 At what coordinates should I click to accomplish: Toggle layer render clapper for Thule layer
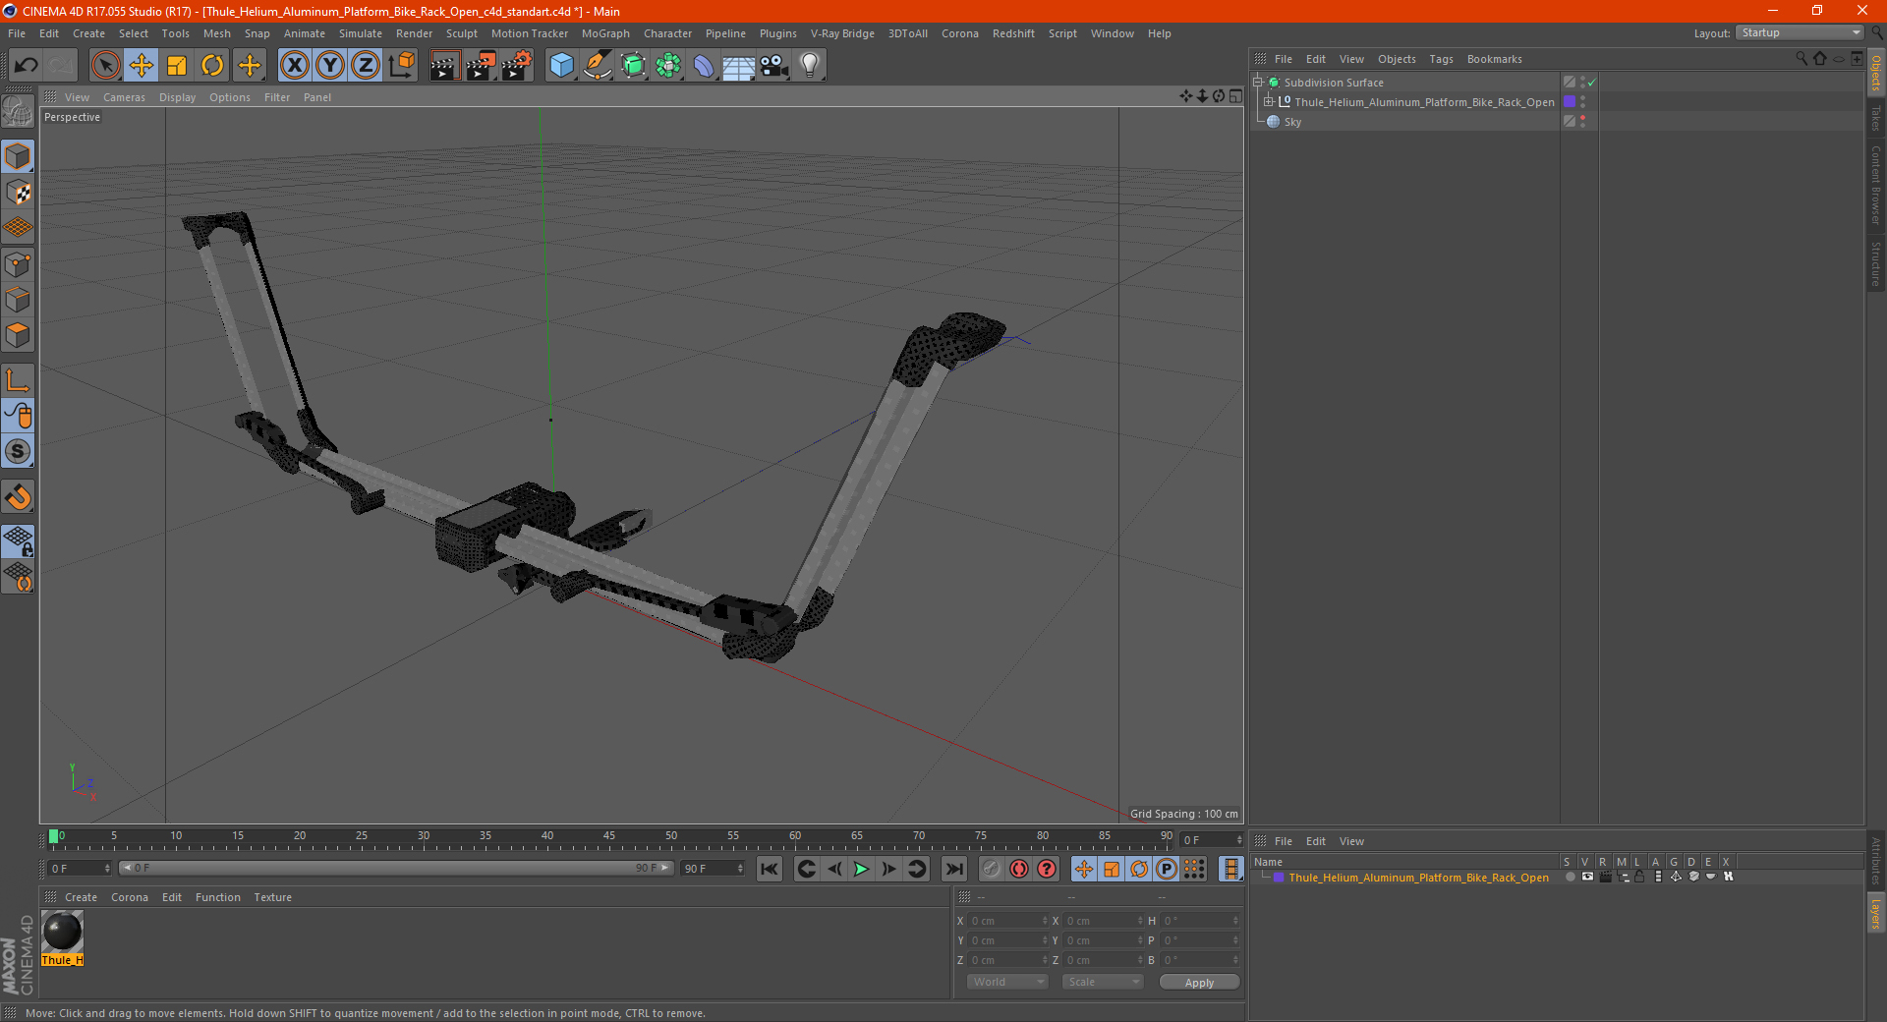coord(1605,877)
